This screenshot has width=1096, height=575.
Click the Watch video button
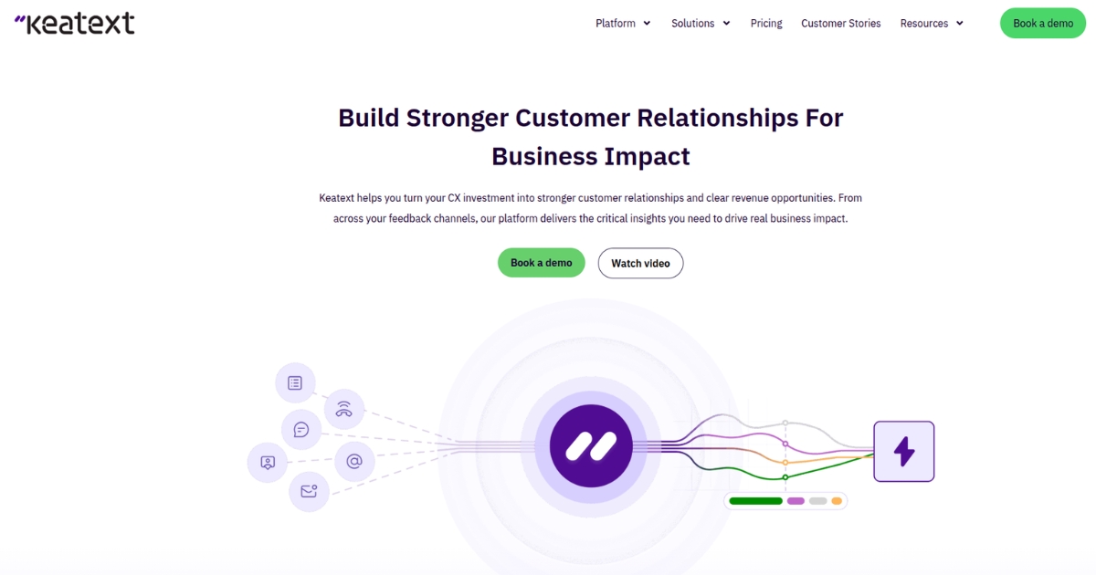pyautogui.click(x=640, y=263)
